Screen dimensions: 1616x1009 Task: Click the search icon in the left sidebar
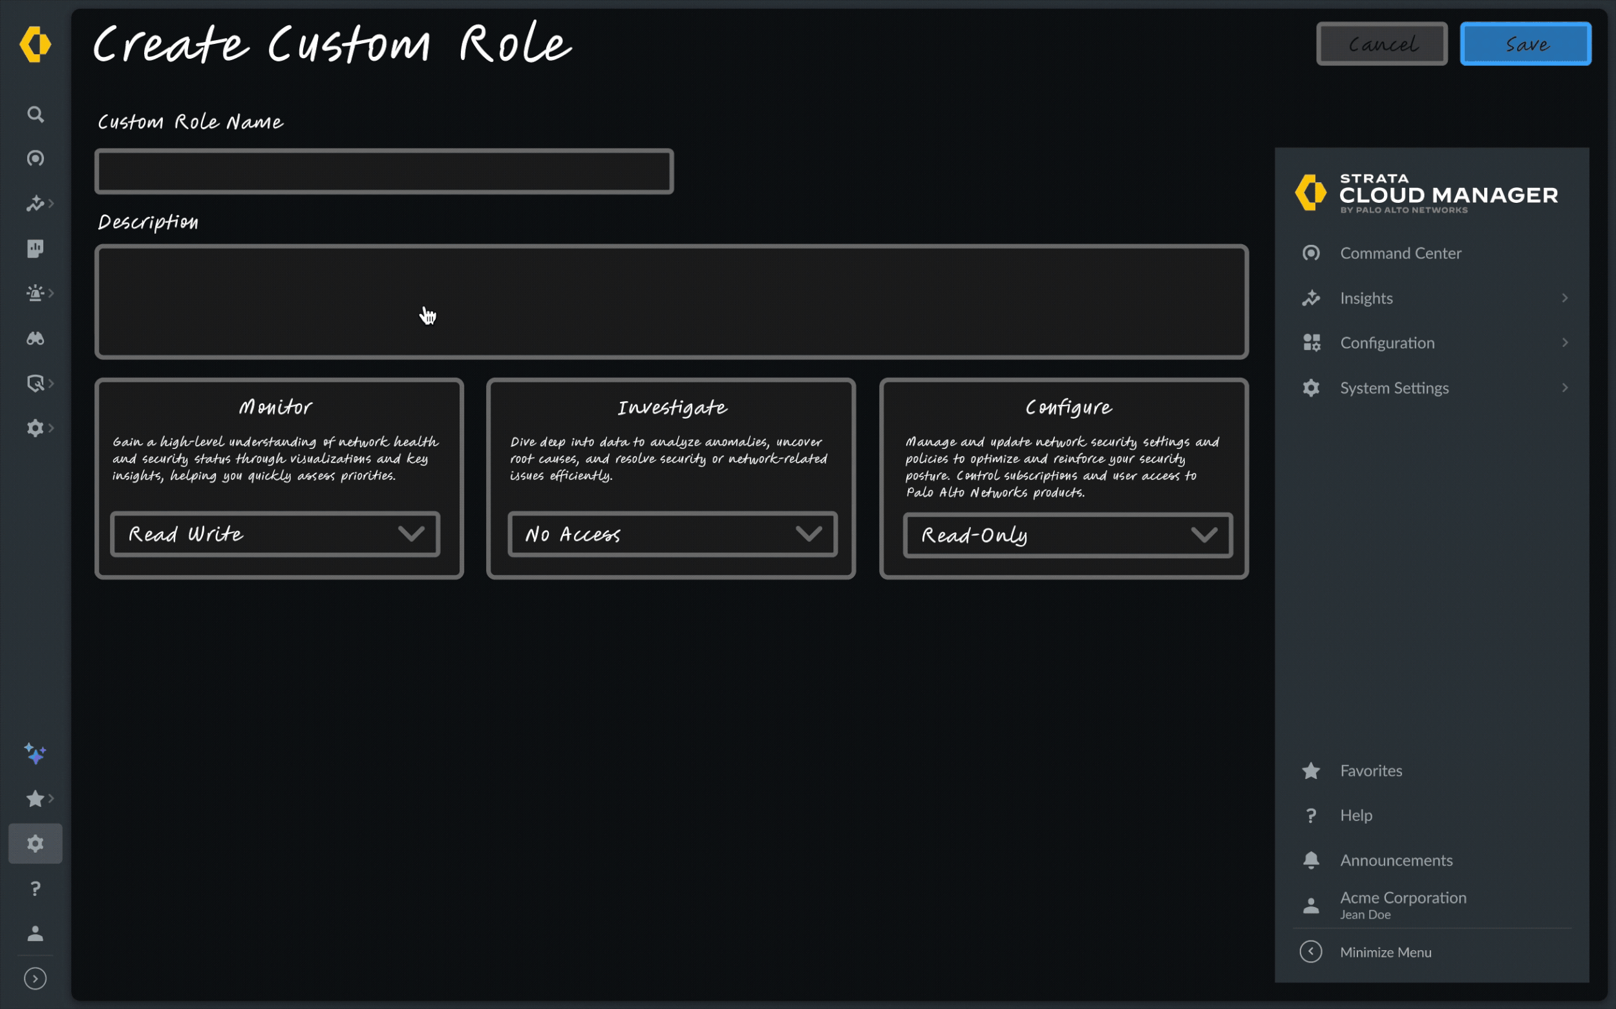(36, 114)
